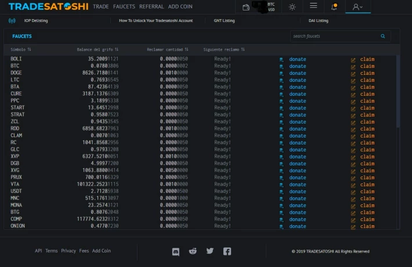Screen dimensions: 412x267
Task: Click donate icon in PPC row
Action: (281, 102)
